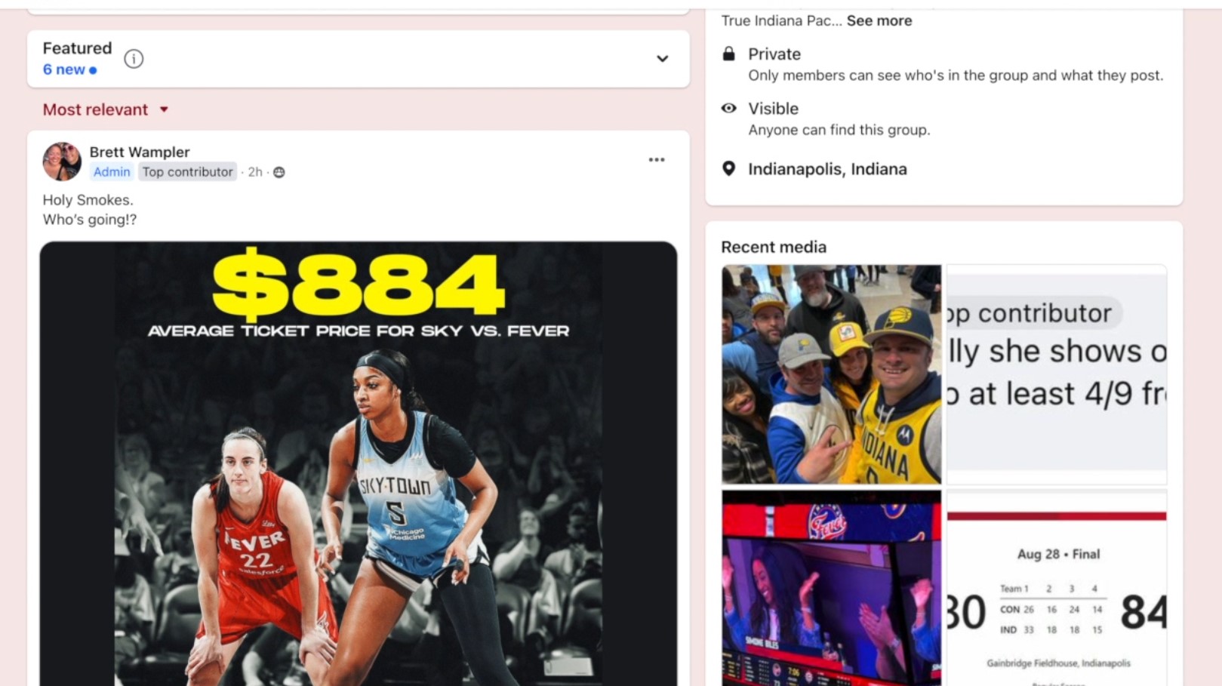The width and height of the screenshot is (1222, 686).
Task: Click the 2h post timestamp
Action: [255, 172]
